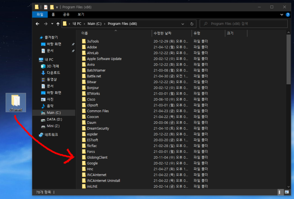The image size is (294, 199).
Task: Select Main (C:) in the address breadcrumb
Action: coord(94,24)
